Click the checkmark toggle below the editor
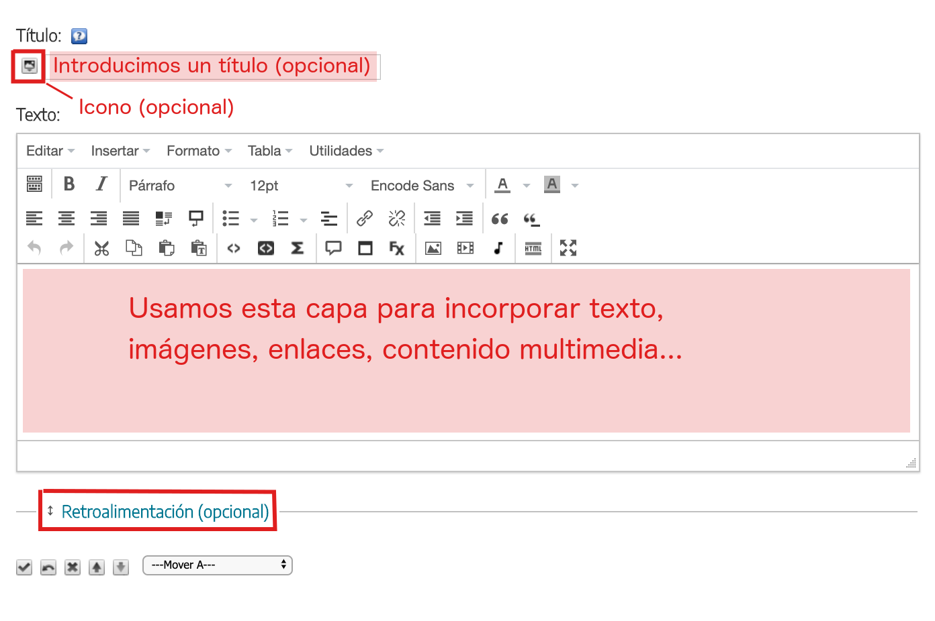Image resolution: width=935 pixels, height=621 pixels. pyautogui.click(x=24, y=567)
